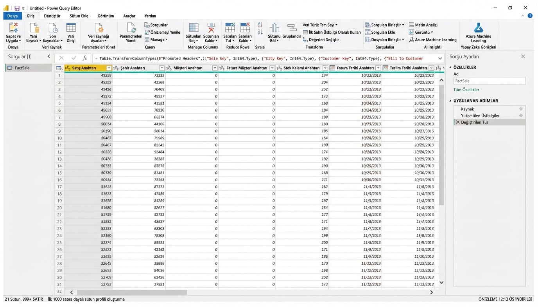Open Satış Anahtarı column filter dropdown
The image size is (538, 307).
pos(109,68)
